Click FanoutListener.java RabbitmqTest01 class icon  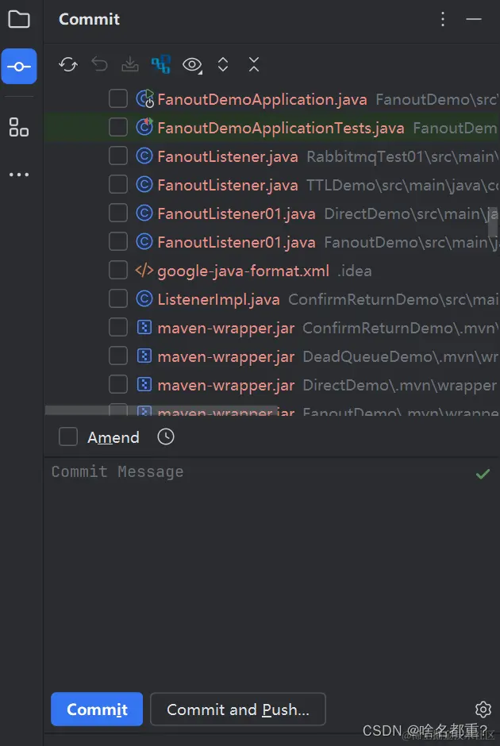(144, 156)
